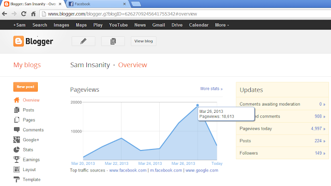Reload the page with the refresh icon

(24, 14)
